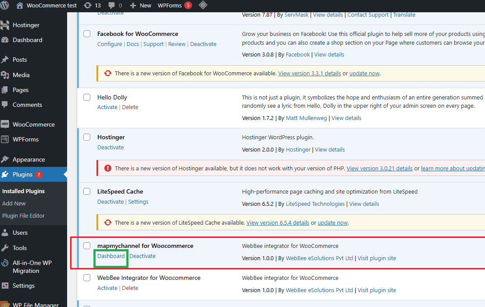This screenshot has height=307, width=485.
Task: Open Plugin File Editor submenu item
Action: click(x=23, y=215)
